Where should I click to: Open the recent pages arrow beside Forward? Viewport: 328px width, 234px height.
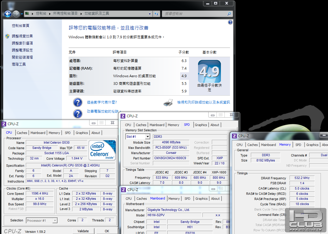coord(22,14)
